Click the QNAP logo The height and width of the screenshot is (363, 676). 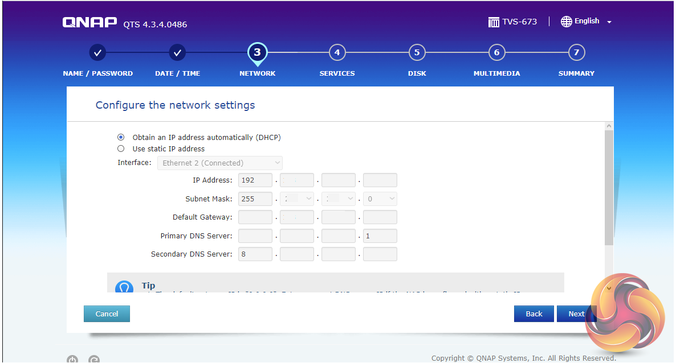[89, 22]
